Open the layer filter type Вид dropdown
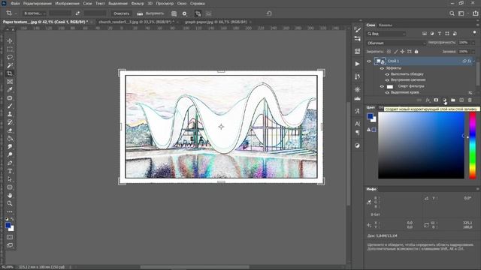 [x=386, y=34]
